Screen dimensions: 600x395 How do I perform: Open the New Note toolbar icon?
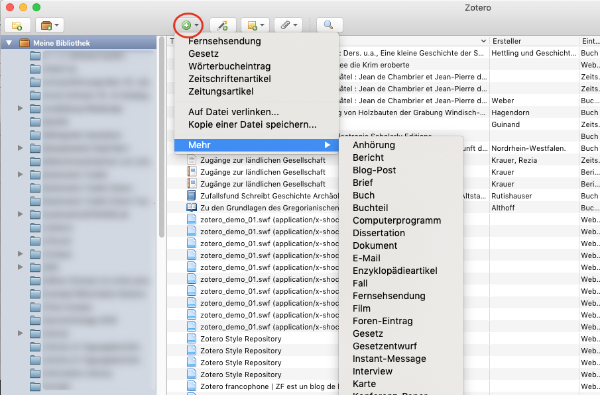255,25
